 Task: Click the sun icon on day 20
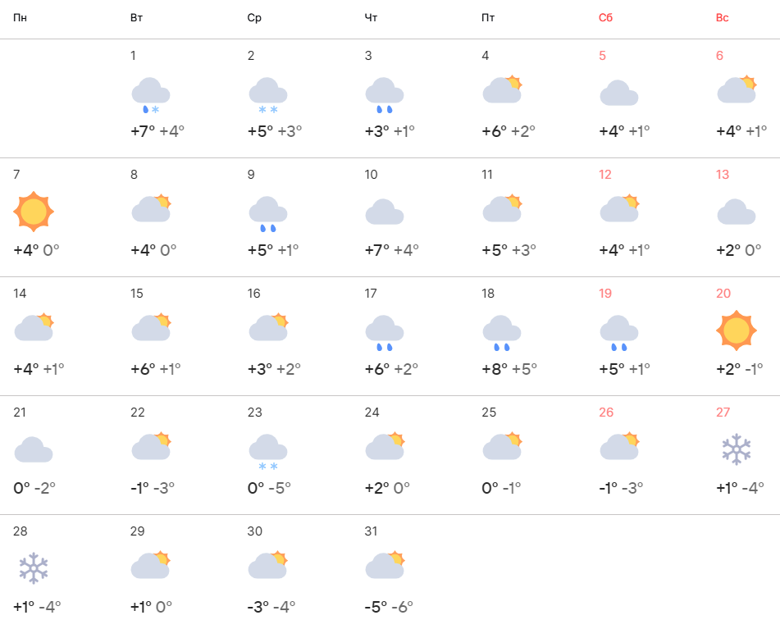[x=737, y=330]
